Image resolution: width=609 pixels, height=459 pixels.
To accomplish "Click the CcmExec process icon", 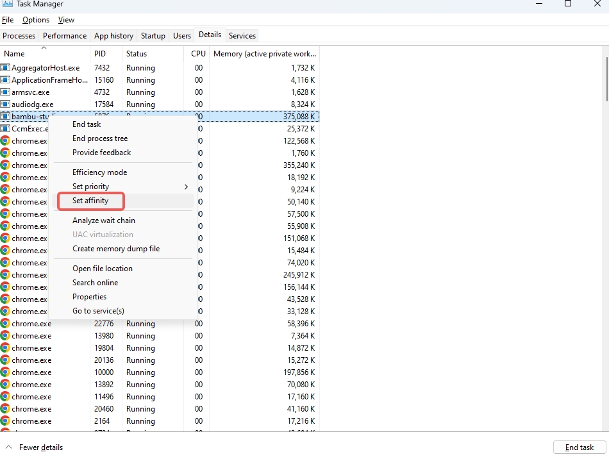I will [5, 129].
